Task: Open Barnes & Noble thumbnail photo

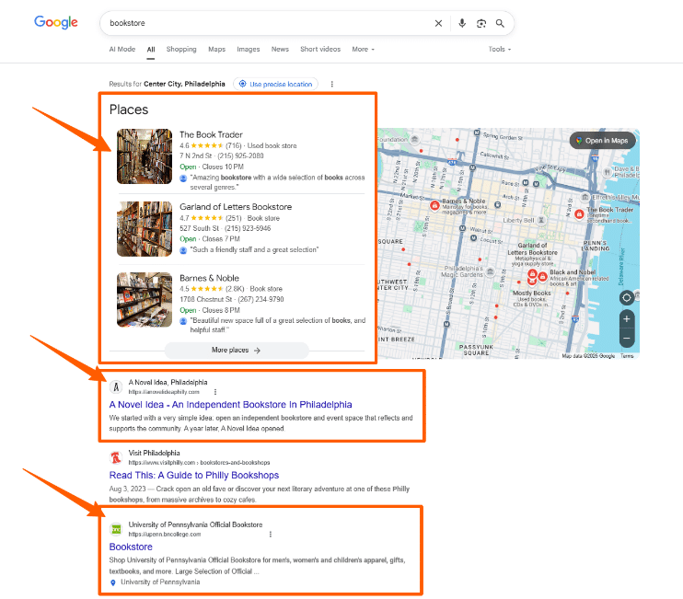Action: click(x=145, y=300)
